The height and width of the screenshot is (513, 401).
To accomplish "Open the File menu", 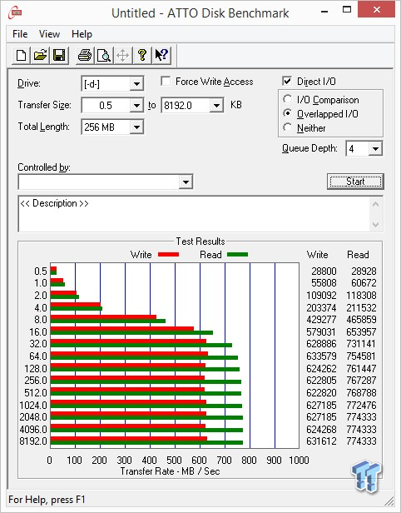I will click(20, 34).
